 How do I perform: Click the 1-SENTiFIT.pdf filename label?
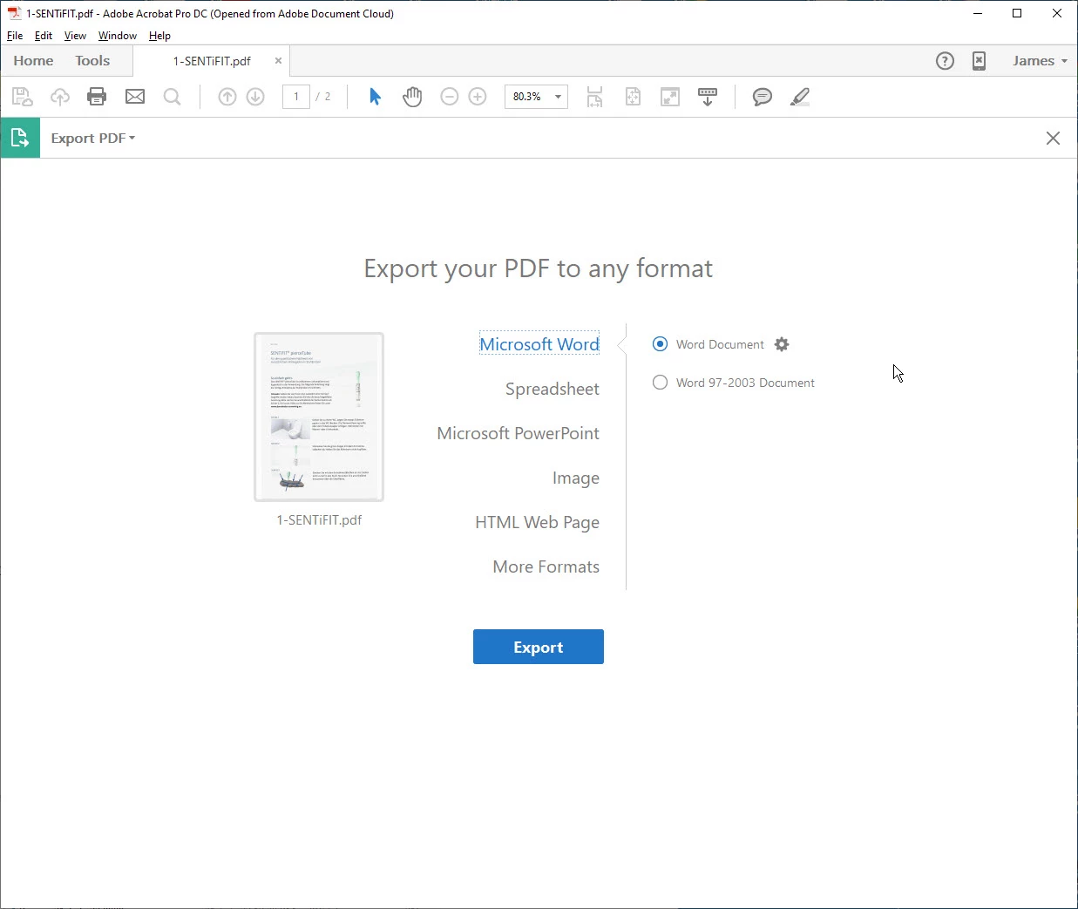point(319,520)
